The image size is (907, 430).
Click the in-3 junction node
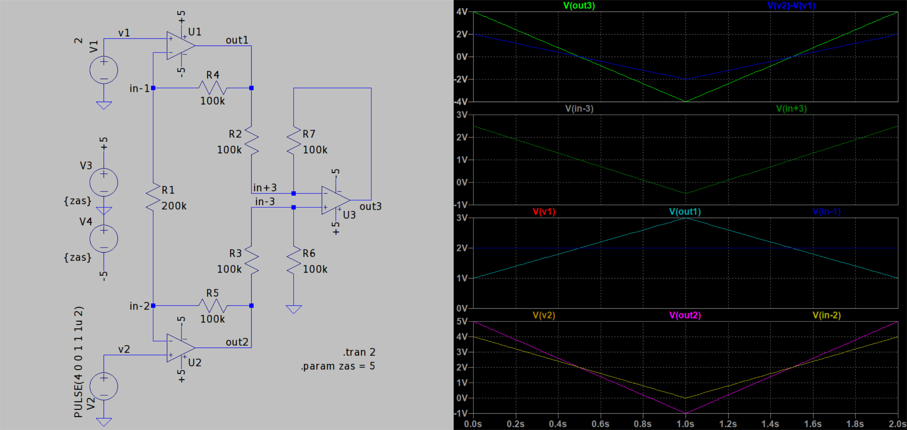tap(294, 207)
